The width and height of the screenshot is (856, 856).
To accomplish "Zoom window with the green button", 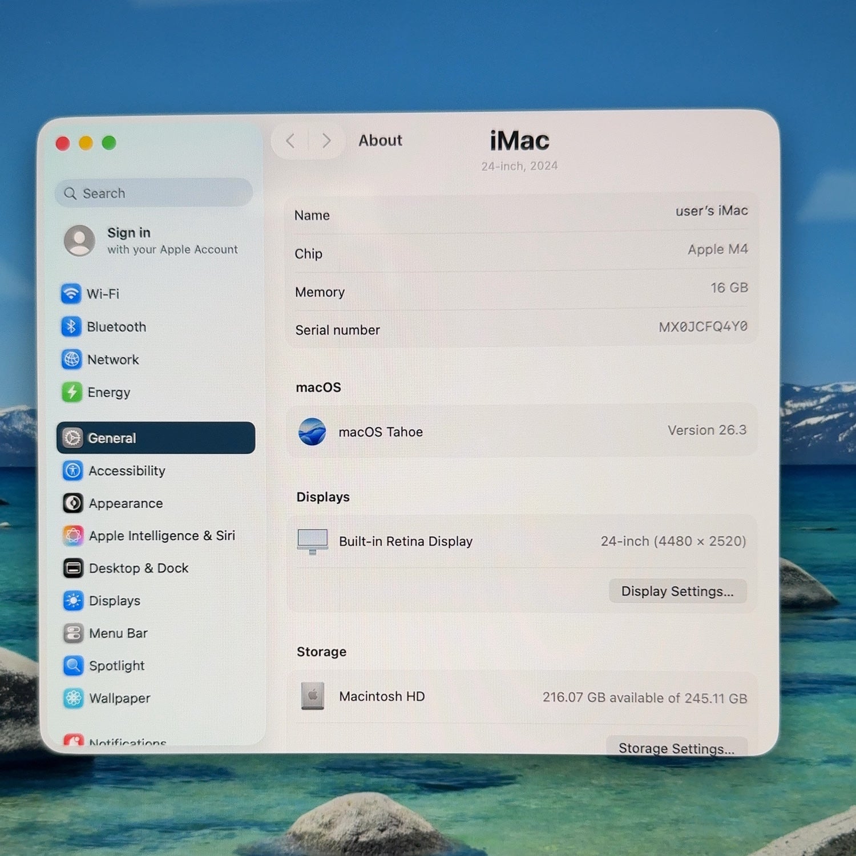I will 109,143.
